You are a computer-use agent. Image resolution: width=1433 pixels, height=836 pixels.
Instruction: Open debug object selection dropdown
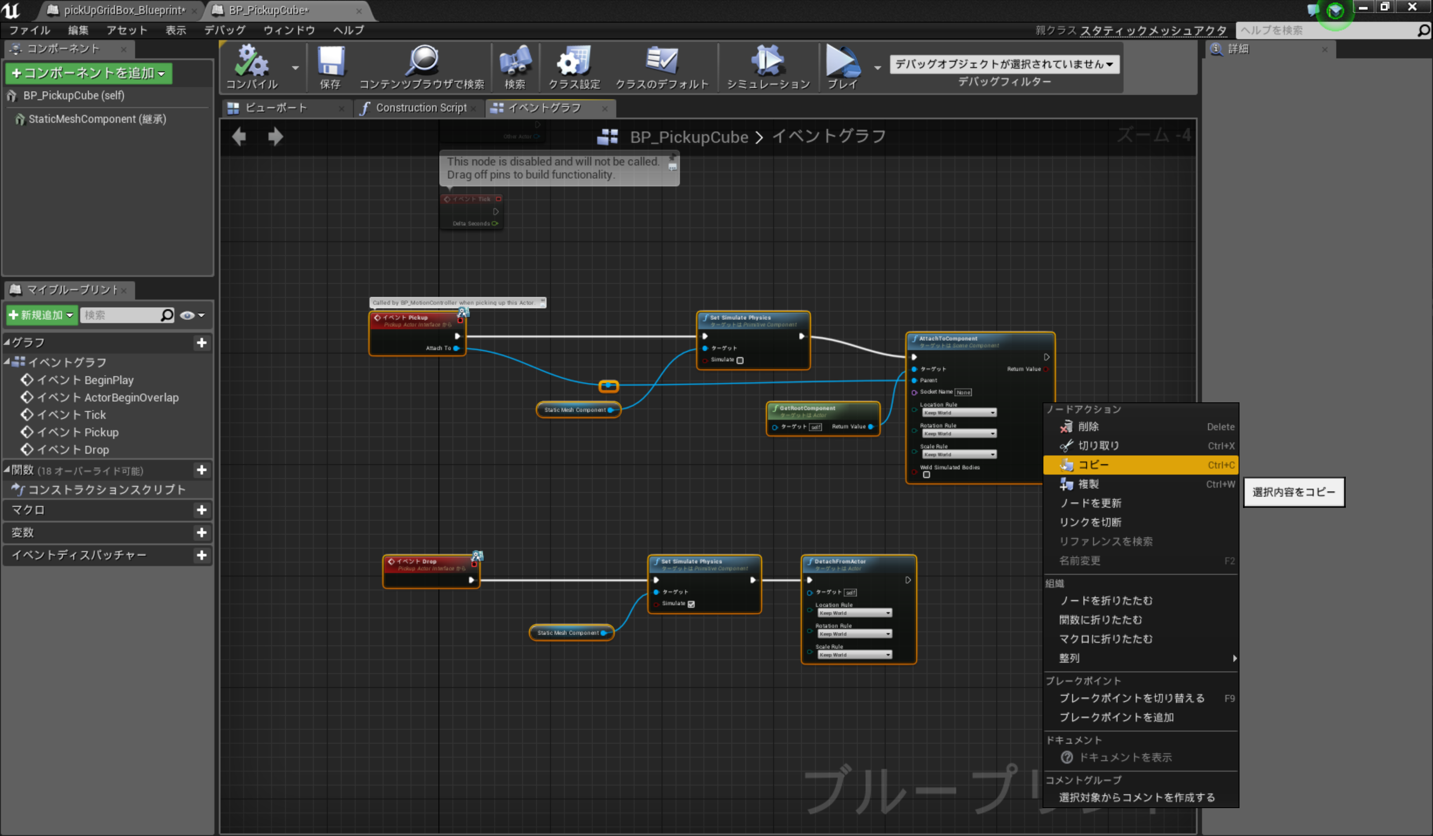pyautogui.click(x=1004, y=64)
